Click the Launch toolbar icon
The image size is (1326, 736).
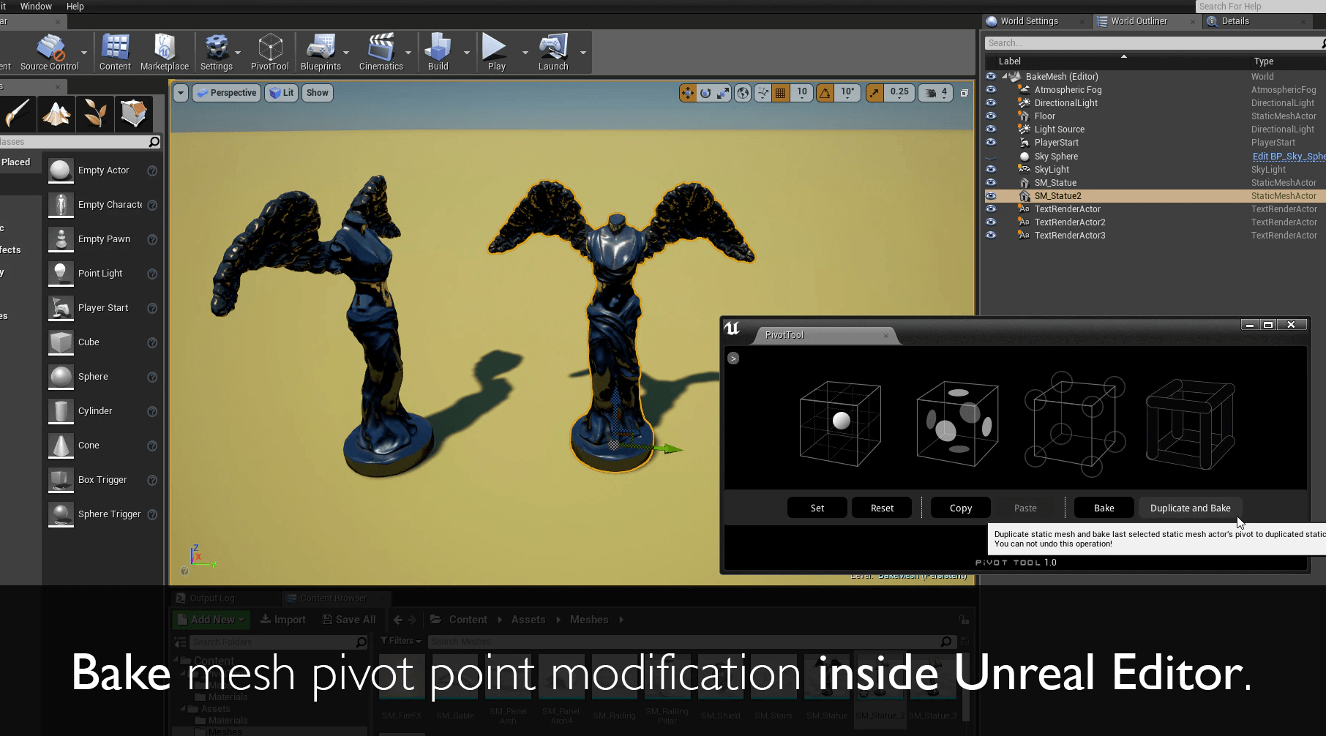[553, 52]
